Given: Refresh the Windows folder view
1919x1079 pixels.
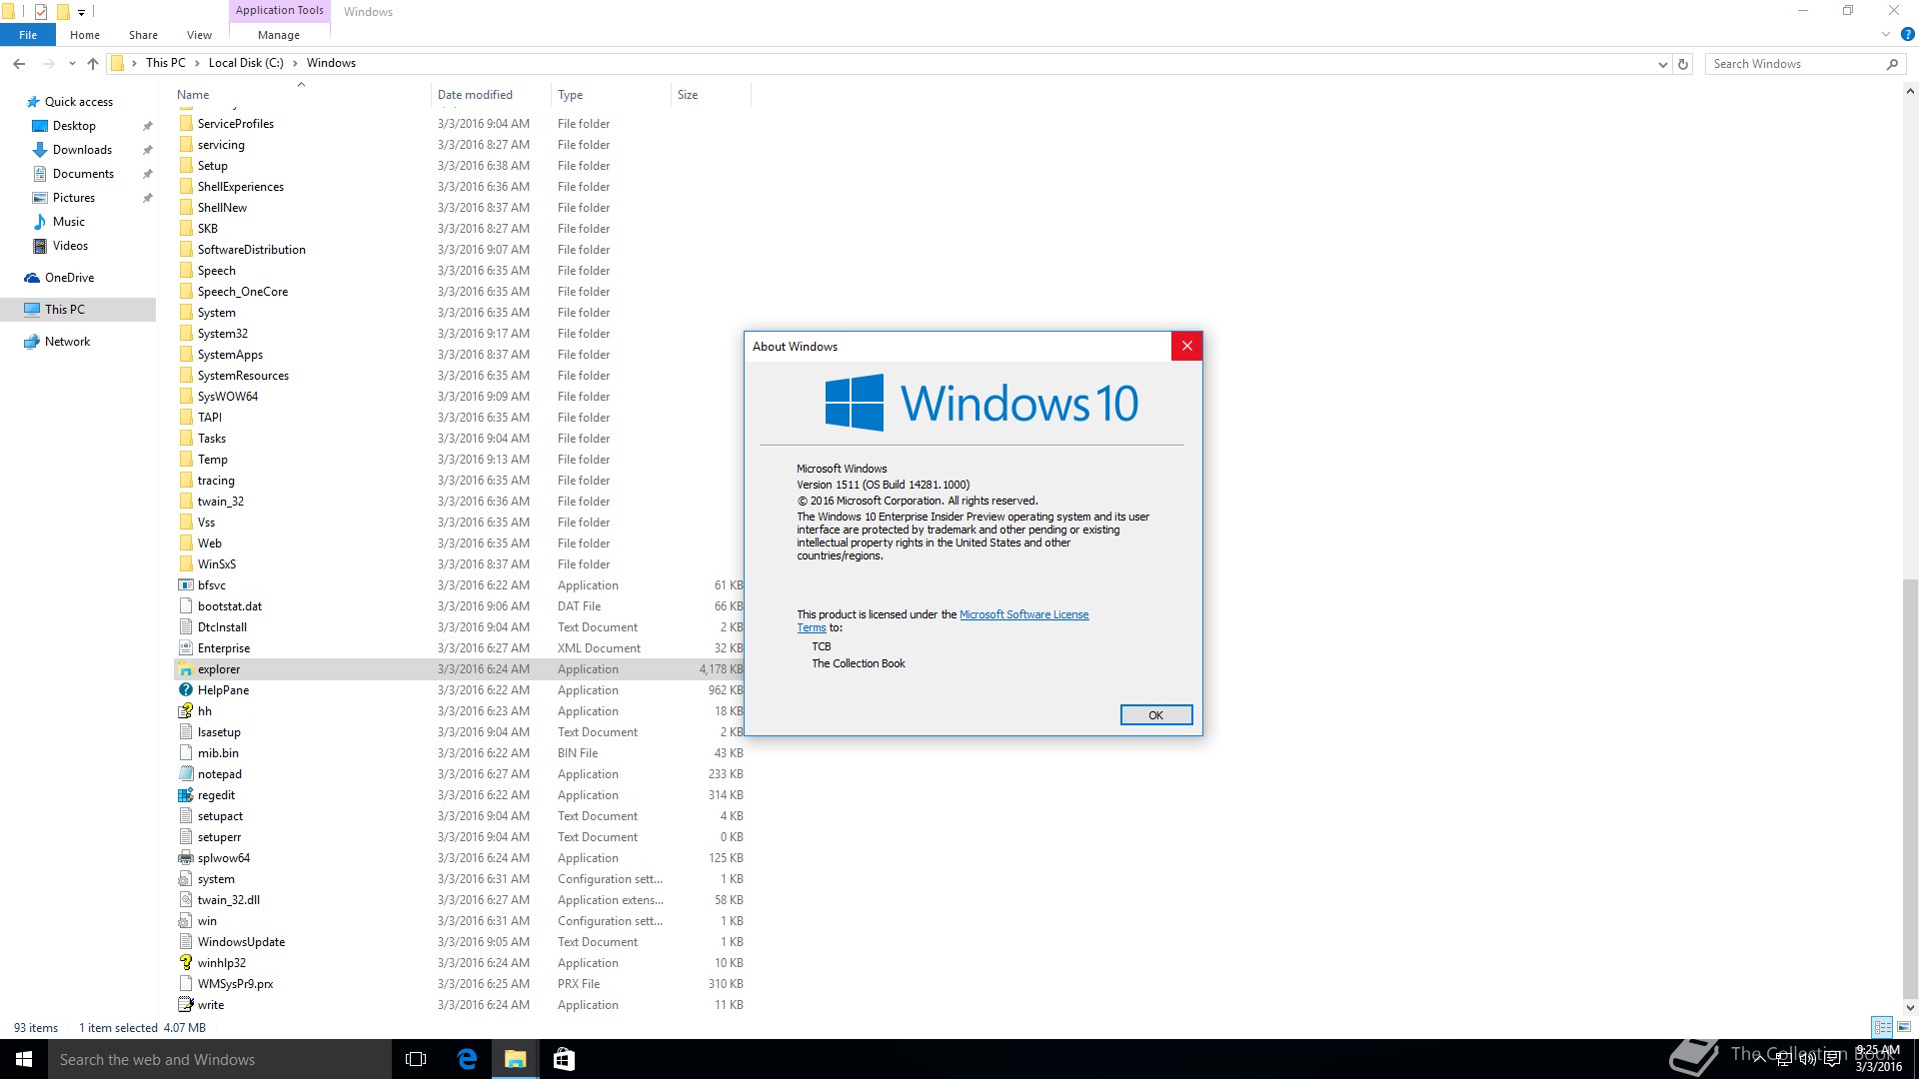Looking at the screenshot, I should (1683, 64).
